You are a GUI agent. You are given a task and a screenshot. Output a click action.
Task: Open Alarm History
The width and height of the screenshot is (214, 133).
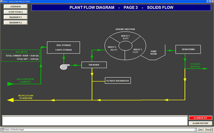pyautogui.click(x=200, y=123)
